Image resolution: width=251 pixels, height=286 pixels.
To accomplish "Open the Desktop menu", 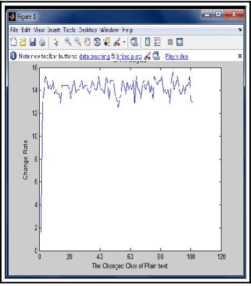I will click(88, 30).
